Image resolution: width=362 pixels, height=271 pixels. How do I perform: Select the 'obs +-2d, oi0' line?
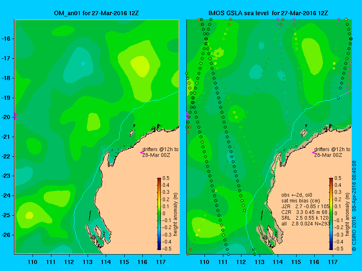tap(297, 195)
